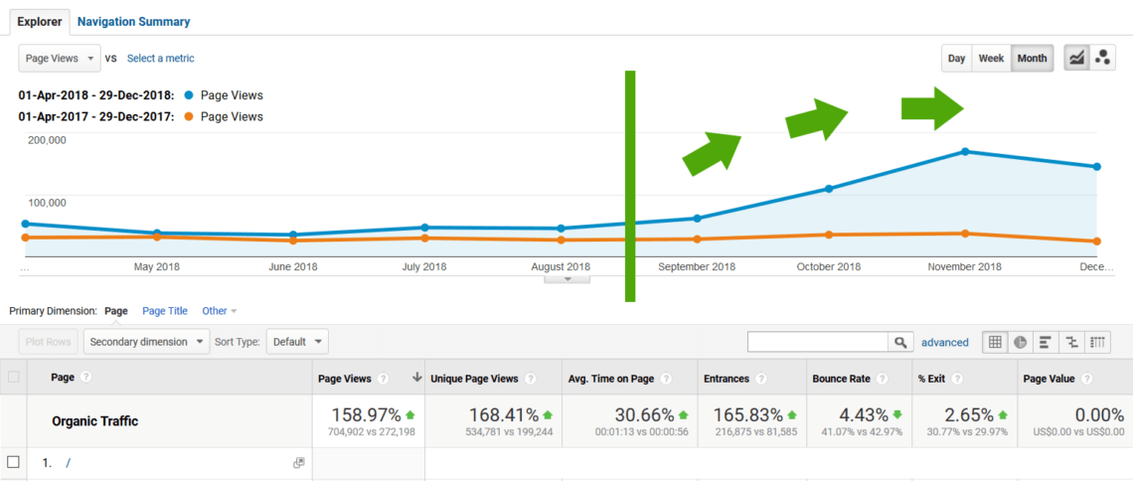Click the Page Views help question mark

[383, 379]
